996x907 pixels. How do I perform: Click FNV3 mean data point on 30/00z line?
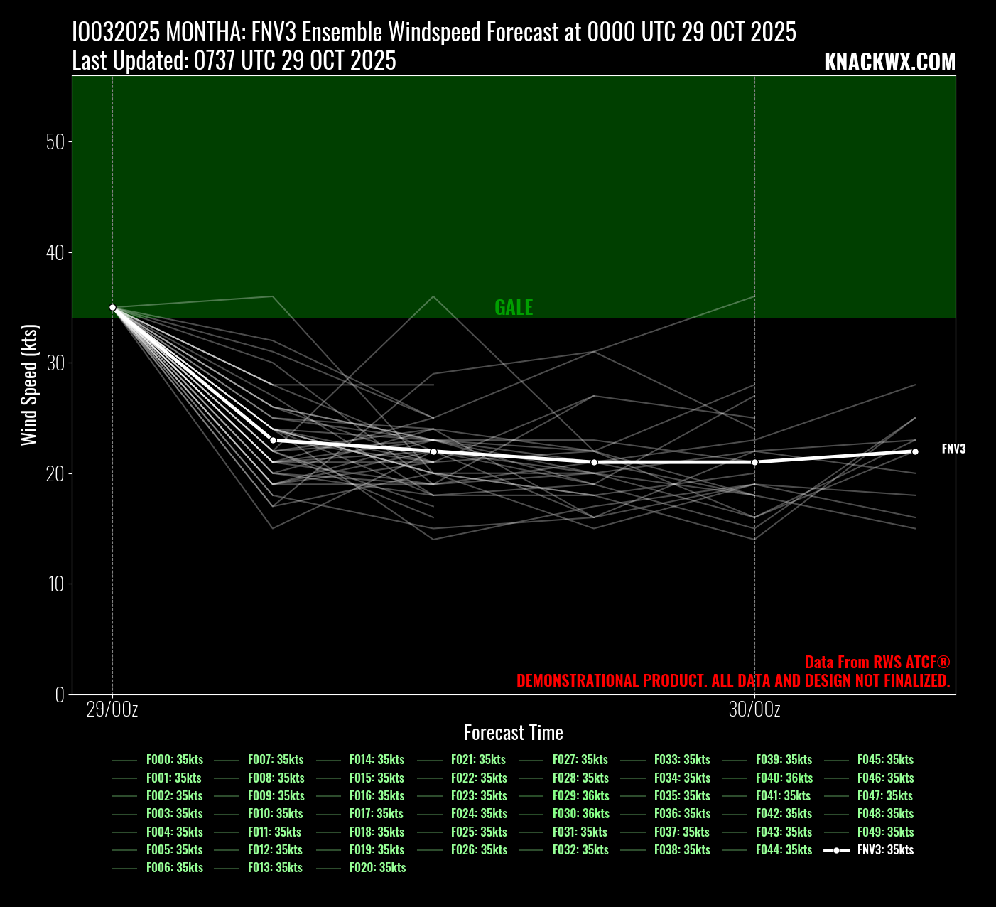pyautogui.click(x=754, y=462)
